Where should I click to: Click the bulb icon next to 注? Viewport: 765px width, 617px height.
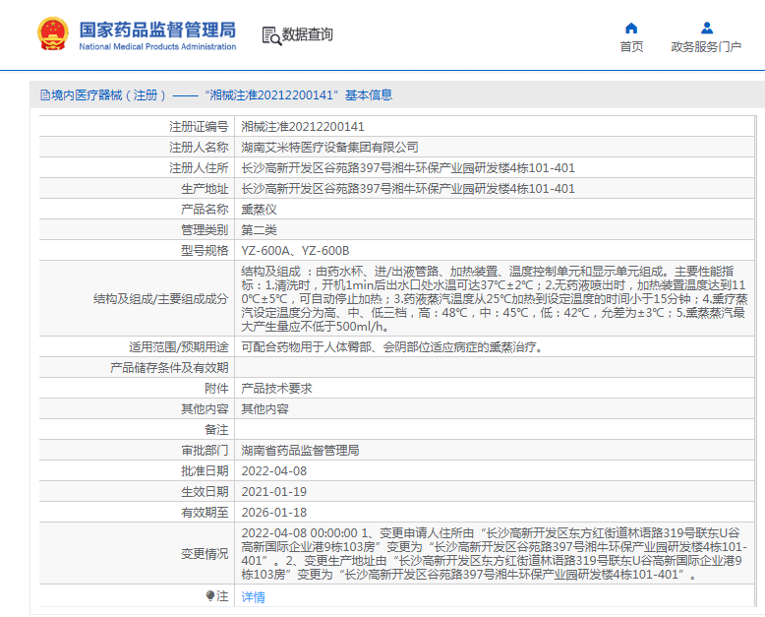click(210, 596)
